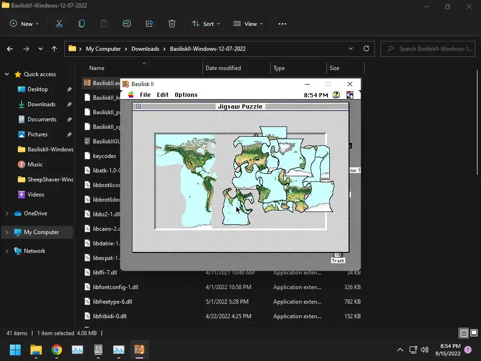Go back with the back arrow

[x=10, y=49]
